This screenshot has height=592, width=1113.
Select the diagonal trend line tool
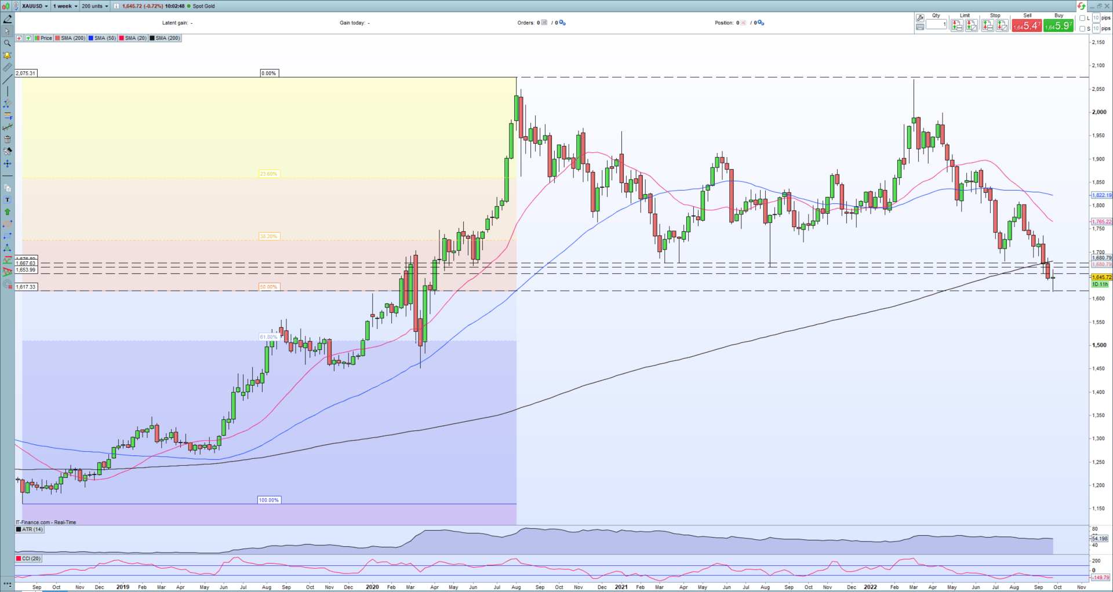pyautogui.click(x=7, y=79)
